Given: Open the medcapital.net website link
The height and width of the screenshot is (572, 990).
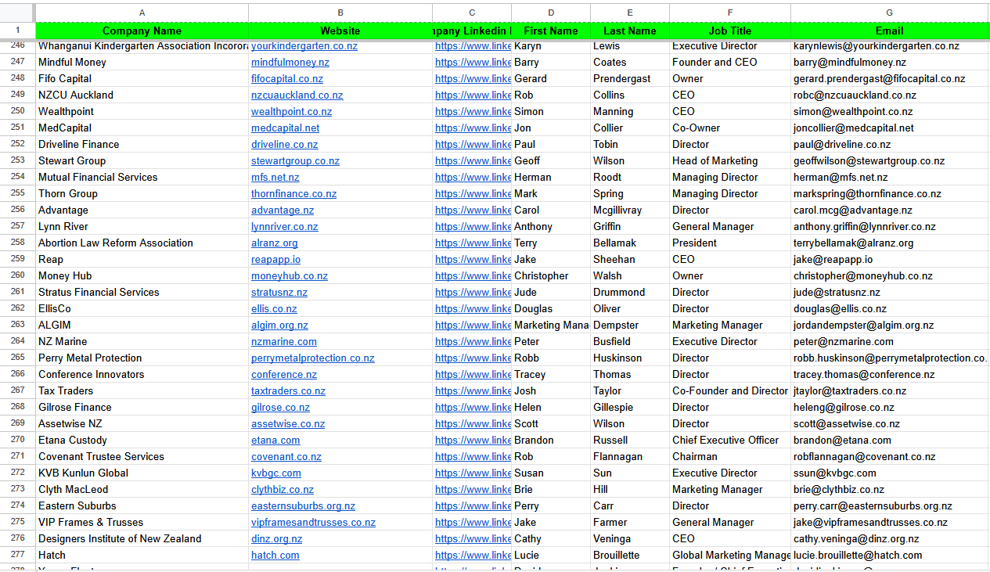Looking at the screenshot, I should 286,128.
